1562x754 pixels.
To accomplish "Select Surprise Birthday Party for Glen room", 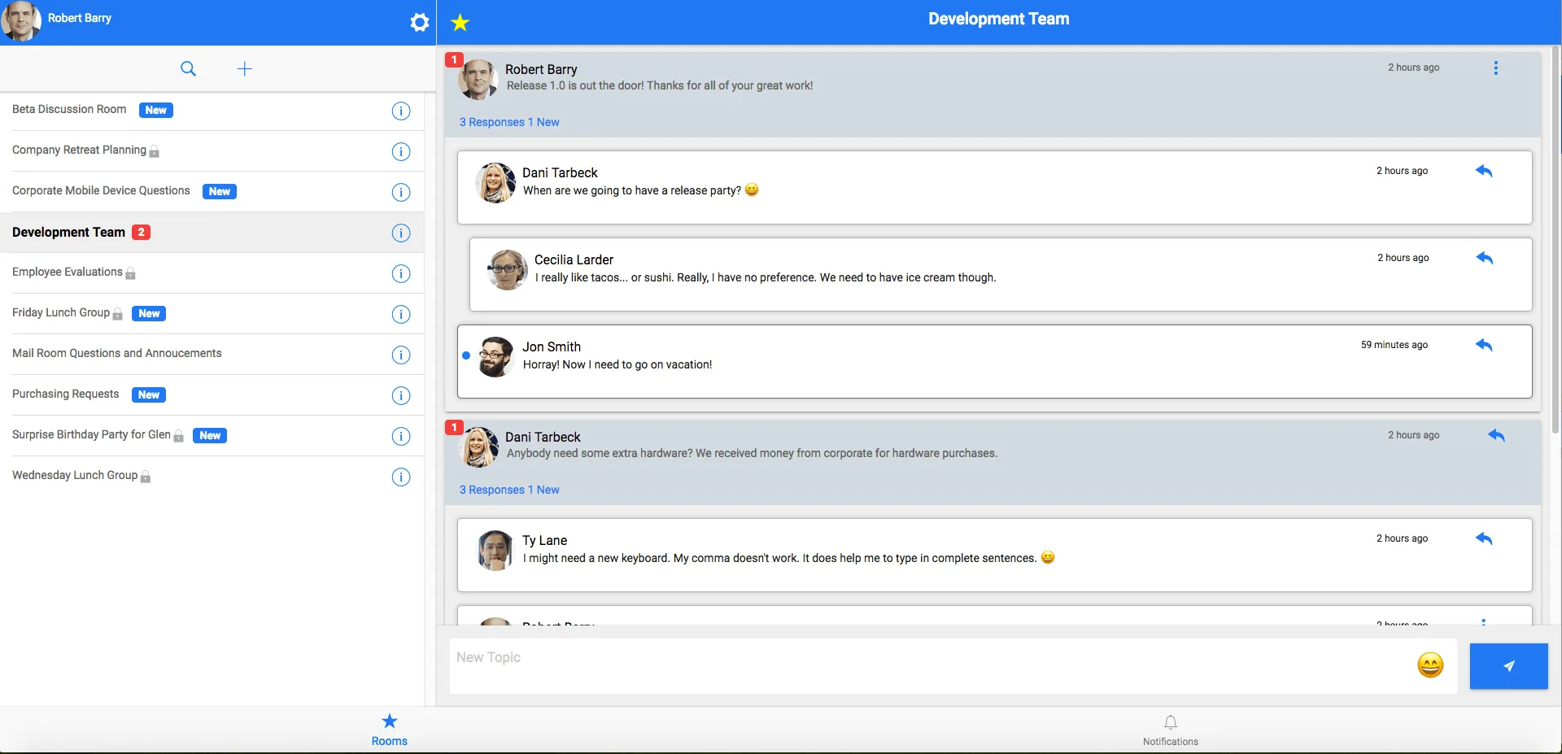I will coord(212,436).
